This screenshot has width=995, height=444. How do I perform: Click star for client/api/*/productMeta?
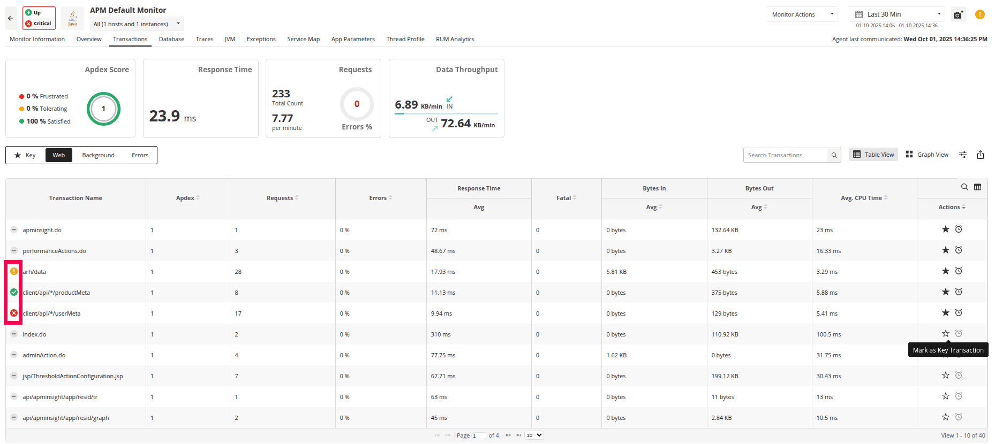pos(946,292)
